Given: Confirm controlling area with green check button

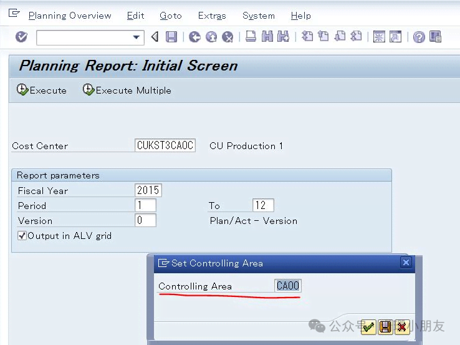Looking at the screenshot, I should [368, 327].
